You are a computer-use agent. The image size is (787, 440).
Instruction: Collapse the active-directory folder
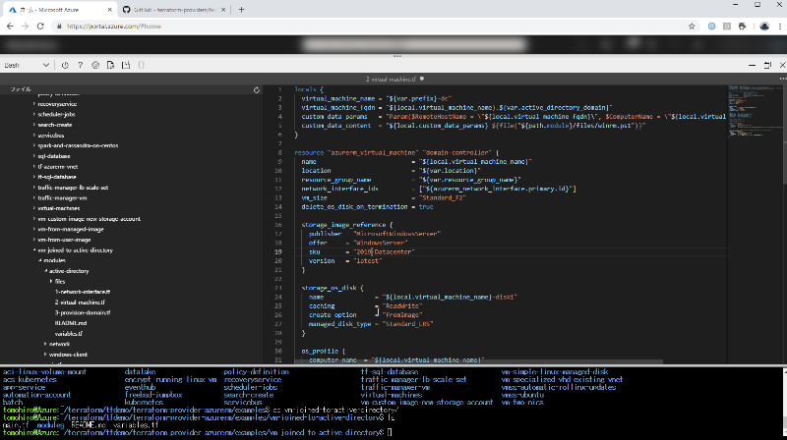[45, 271]
